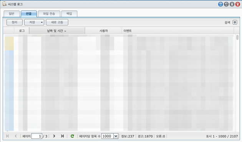
Task: Jump to last page icon
Action: click(62, 136)
